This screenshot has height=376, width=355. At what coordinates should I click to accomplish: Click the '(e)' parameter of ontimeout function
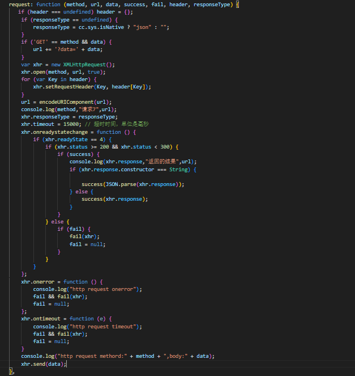101,319
